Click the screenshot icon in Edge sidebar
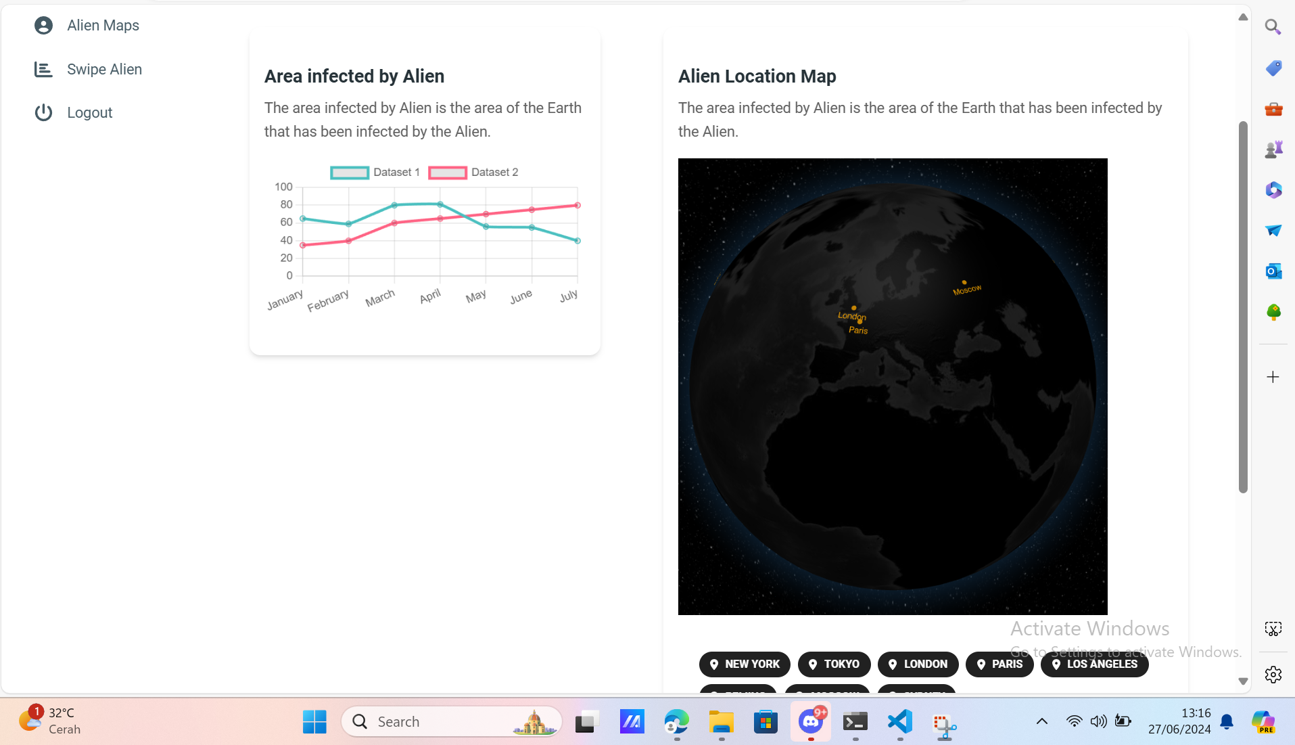1295x745 pixels. (1273, 629)
